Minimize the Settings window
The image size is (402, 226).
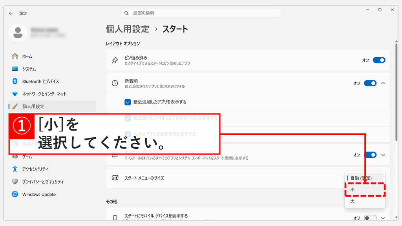(x=367, y=10)
